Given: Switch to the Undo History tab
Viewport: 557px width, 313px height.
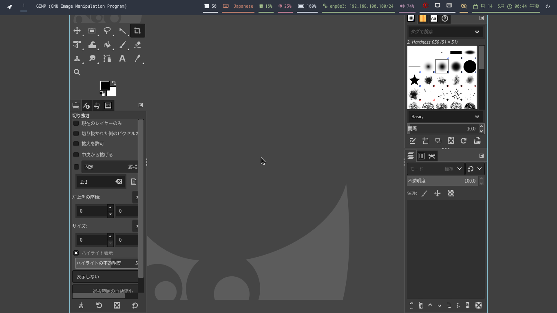Looking at the screenshot, I should click(x=97, y=106).
